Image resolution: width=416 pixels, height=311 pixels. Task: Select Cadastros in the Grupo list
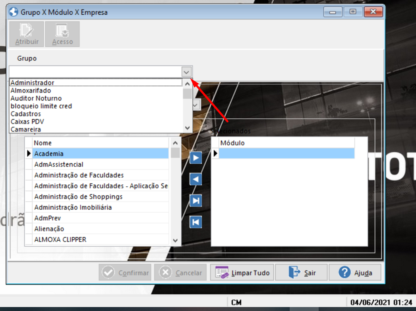(96, 114)
